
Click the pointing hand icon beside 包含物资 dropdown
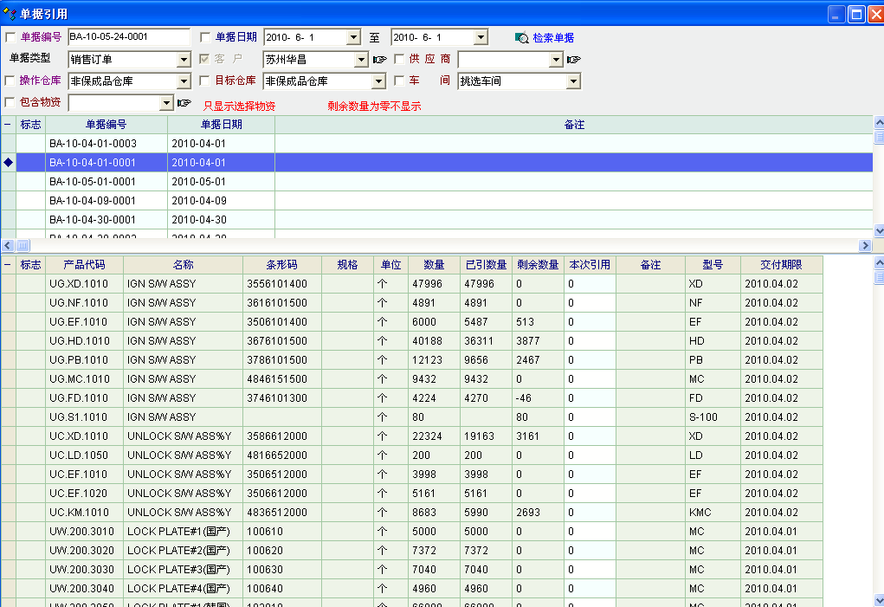(x=184, y=103)
